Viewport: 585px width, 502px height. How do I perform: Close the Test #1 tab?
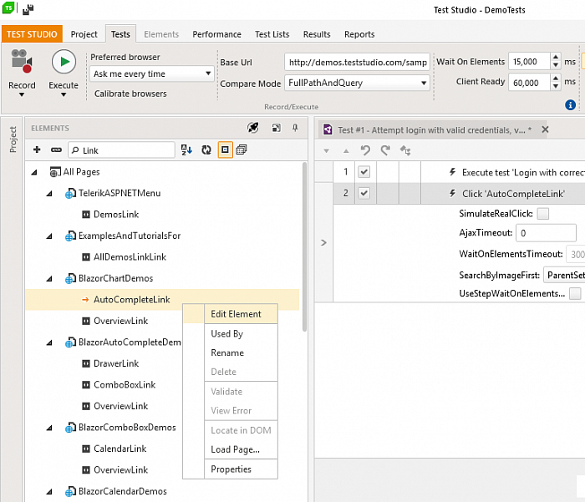[x=545, y=129]
